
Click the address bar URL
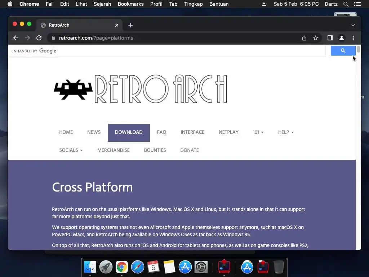click(96, 38)
